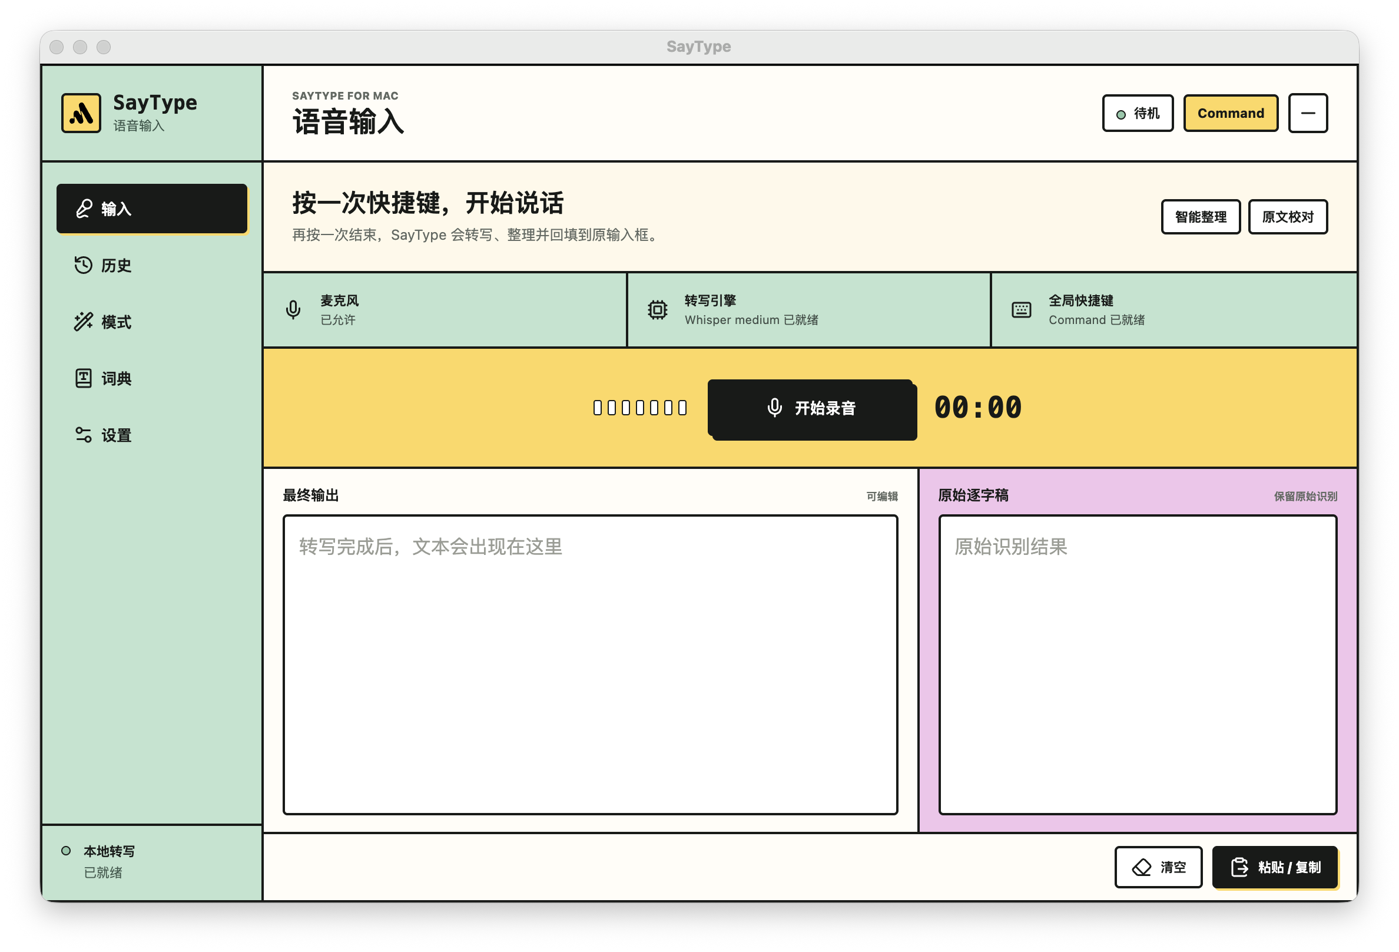Click the '已就绪' text under 本地转写
Viewport: 1399px width, 952px height.
103,872
